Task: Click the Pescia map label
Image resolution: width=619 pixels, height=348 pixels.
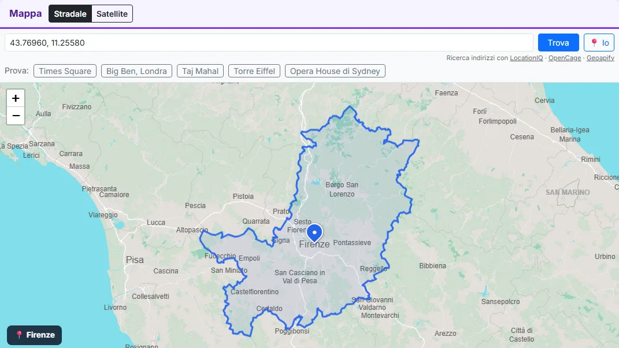Action: pyautogui.click(x=195, y=205)
